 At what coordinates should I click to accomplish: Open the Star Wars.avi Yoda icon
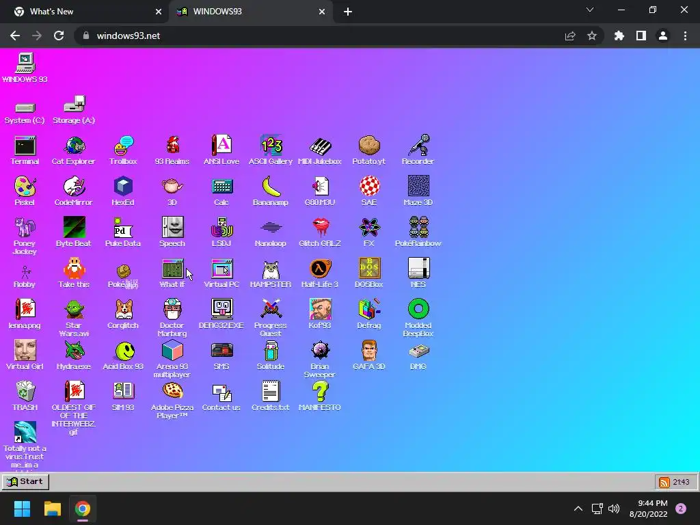[x=74, y=310]
